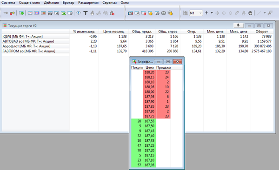Viewport: 279px width, 170px height.
Task: Click the % измен.закр. column header
Action: [84, 32]
